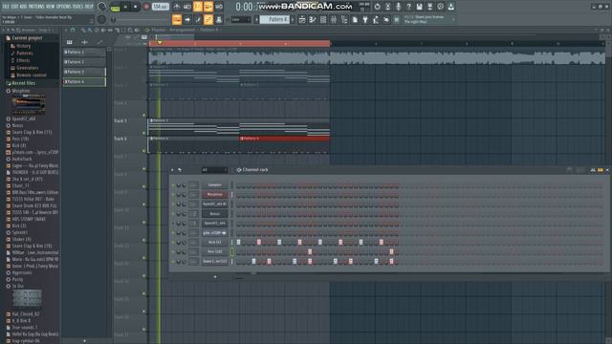Mute the Sampler channel in channel rack
612x344 pixels.
[x=173, y=185]
